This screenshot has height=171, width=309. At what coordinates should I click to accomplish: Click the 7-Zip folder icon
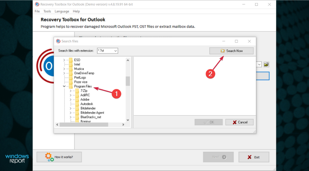point(77,91)
